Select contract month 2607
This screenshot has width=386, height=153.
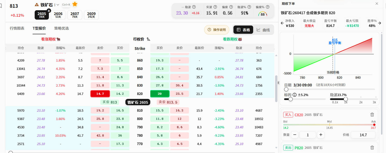pos(75,15)
